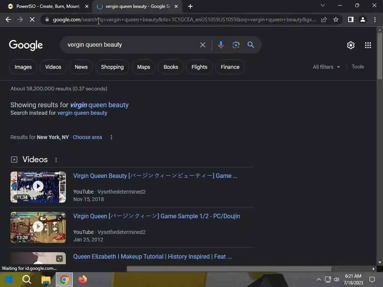Expand the All filters dropdown
The width and height of the screenshot is (383, 287).
[326, 67]
